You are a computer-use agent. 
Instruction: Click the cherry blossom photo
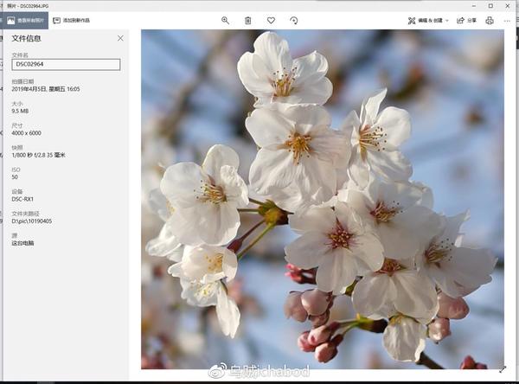323,199
